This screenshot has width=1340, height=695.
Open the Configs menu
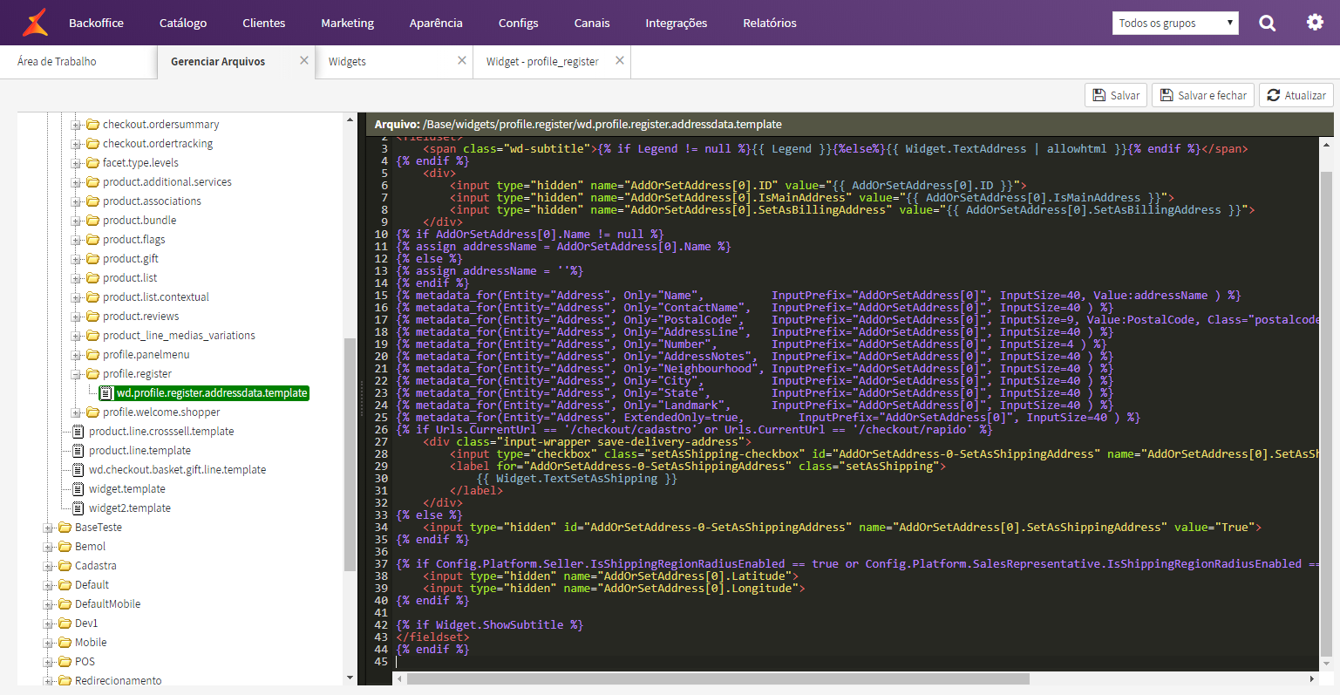click(x=518, y=23)
